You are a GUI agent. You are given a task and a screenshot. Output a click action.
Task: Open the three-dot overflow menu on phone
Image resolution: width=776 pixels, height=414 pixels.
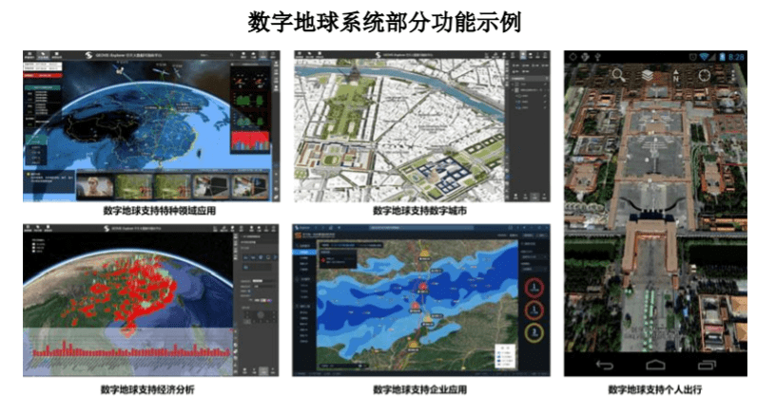[733, 76]
